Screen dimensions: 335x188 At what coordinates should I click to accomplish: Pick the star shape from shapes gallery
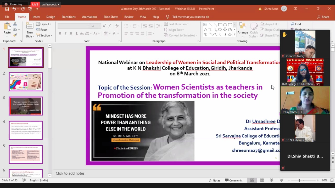[x=230, y=34]
